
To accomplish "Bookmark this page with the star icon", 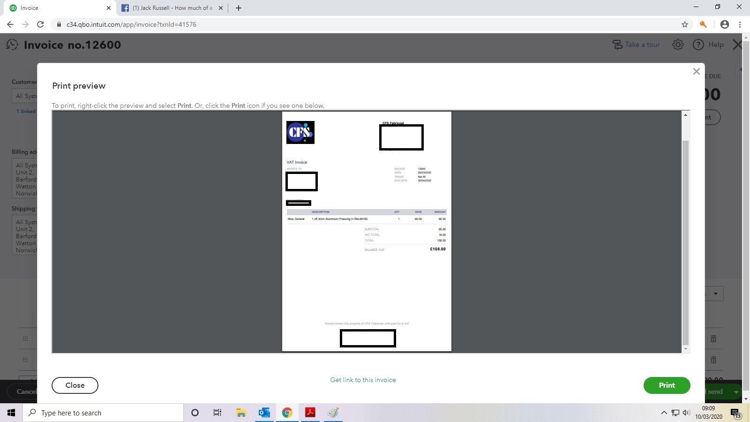I will tap(684, 24).
